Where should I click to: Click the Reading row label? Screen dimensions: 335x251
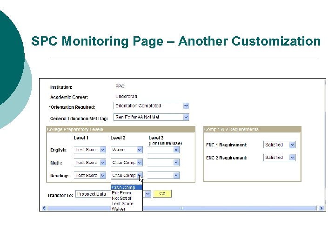point(59,176)
